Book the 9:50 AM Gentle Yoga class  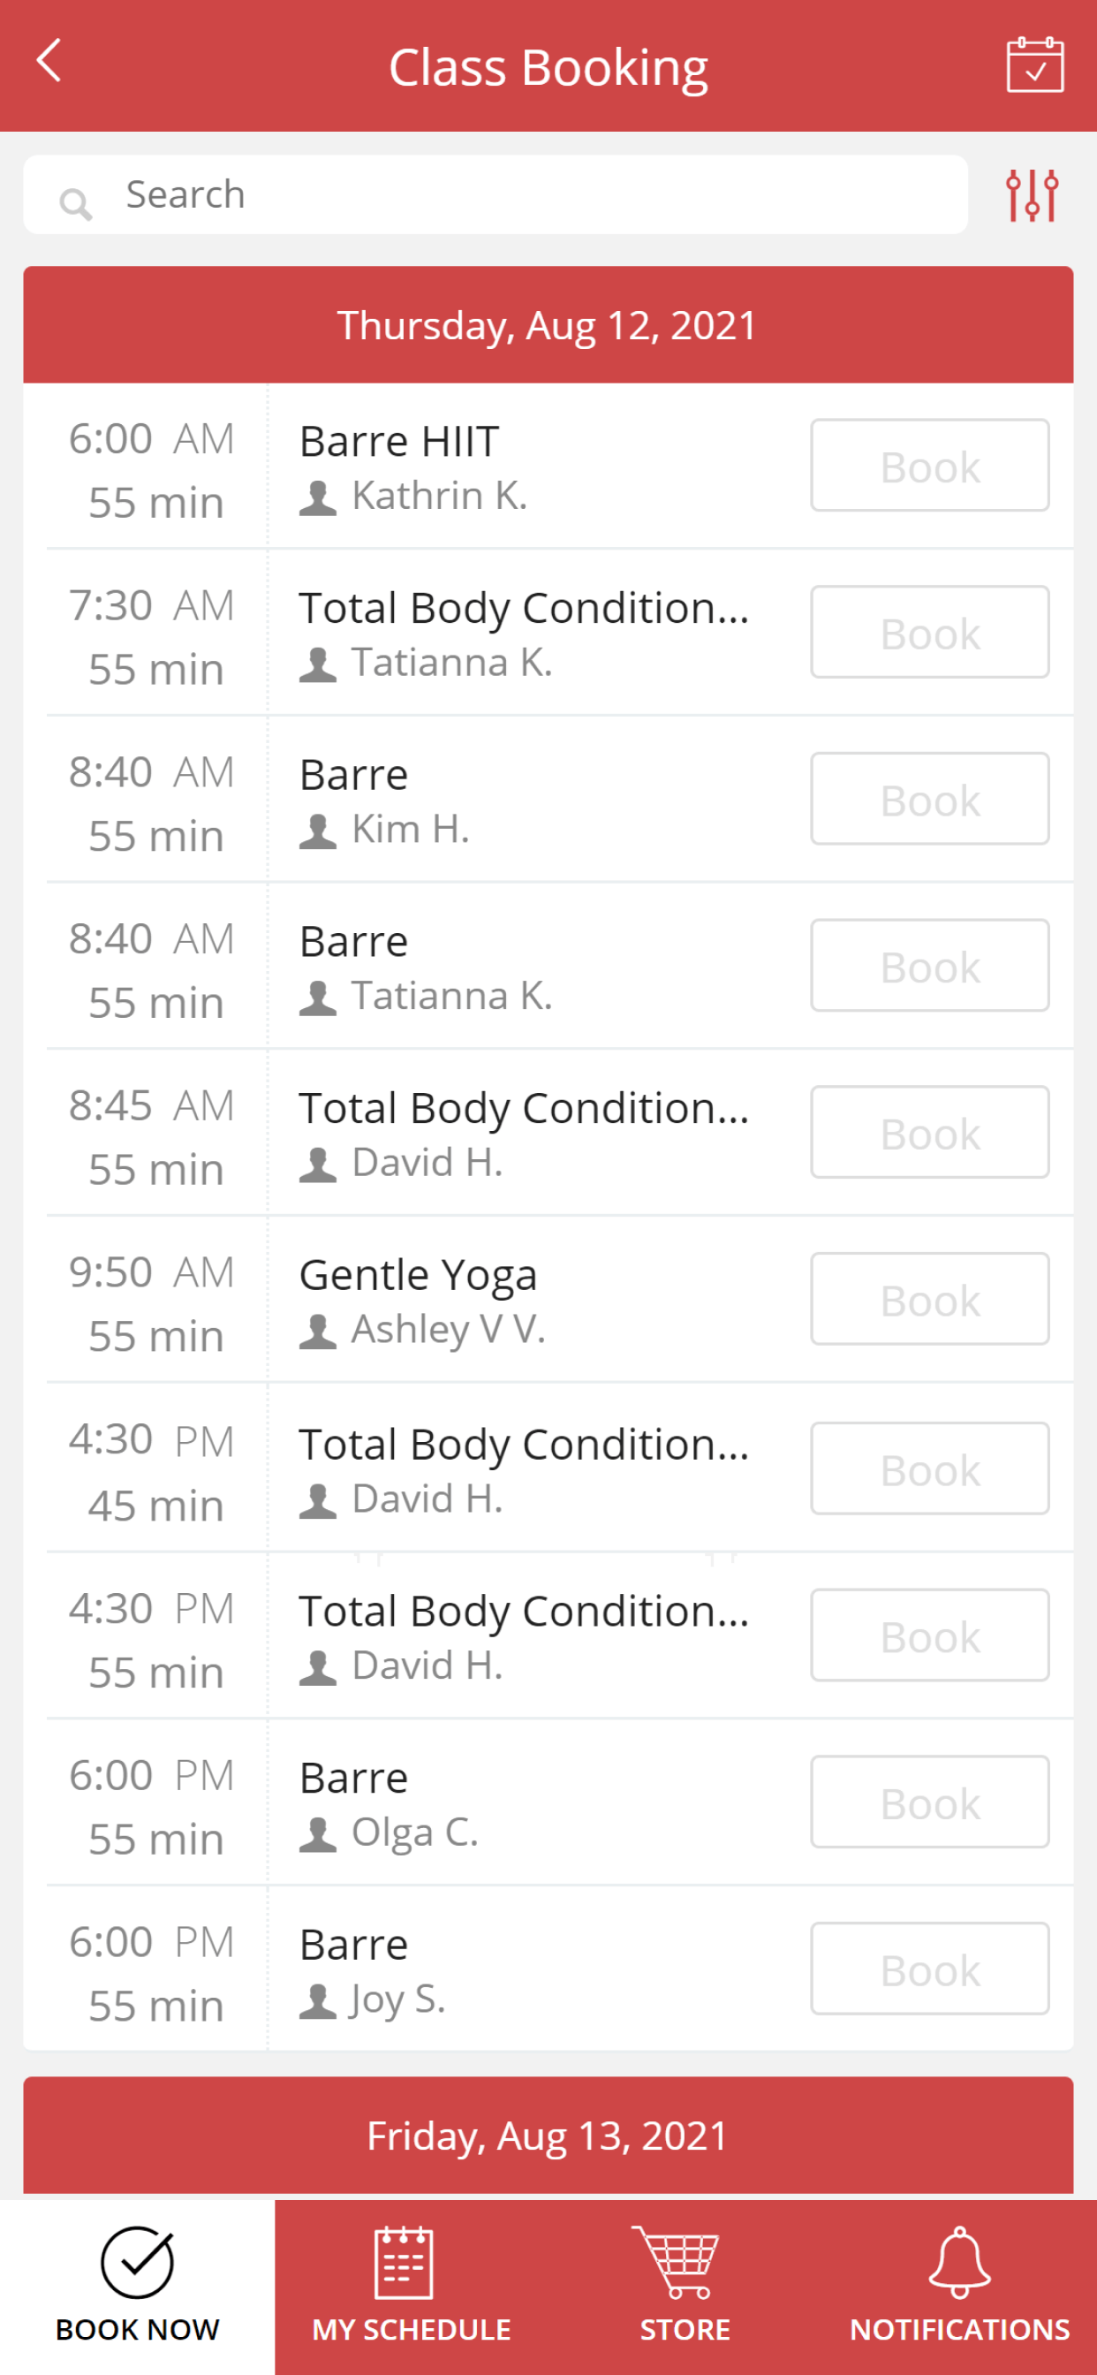pyautogui.click(x=929, y=1299)
